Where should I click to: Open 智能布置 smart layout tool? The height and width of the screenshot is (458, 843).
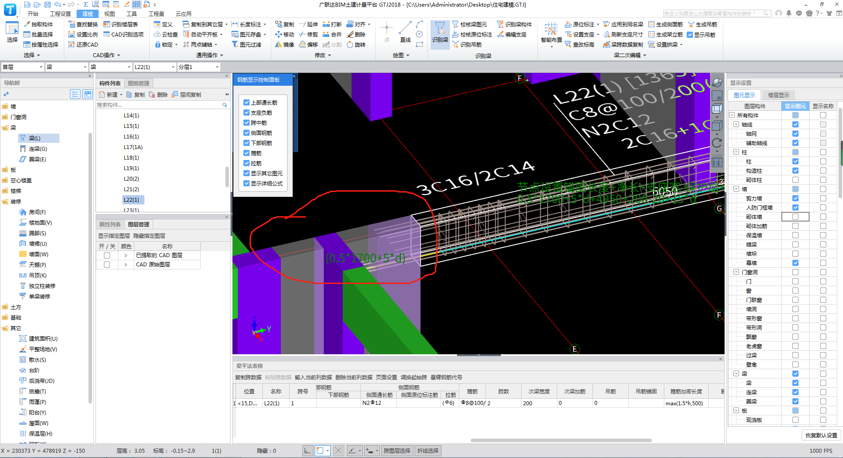tap(551, 34)
